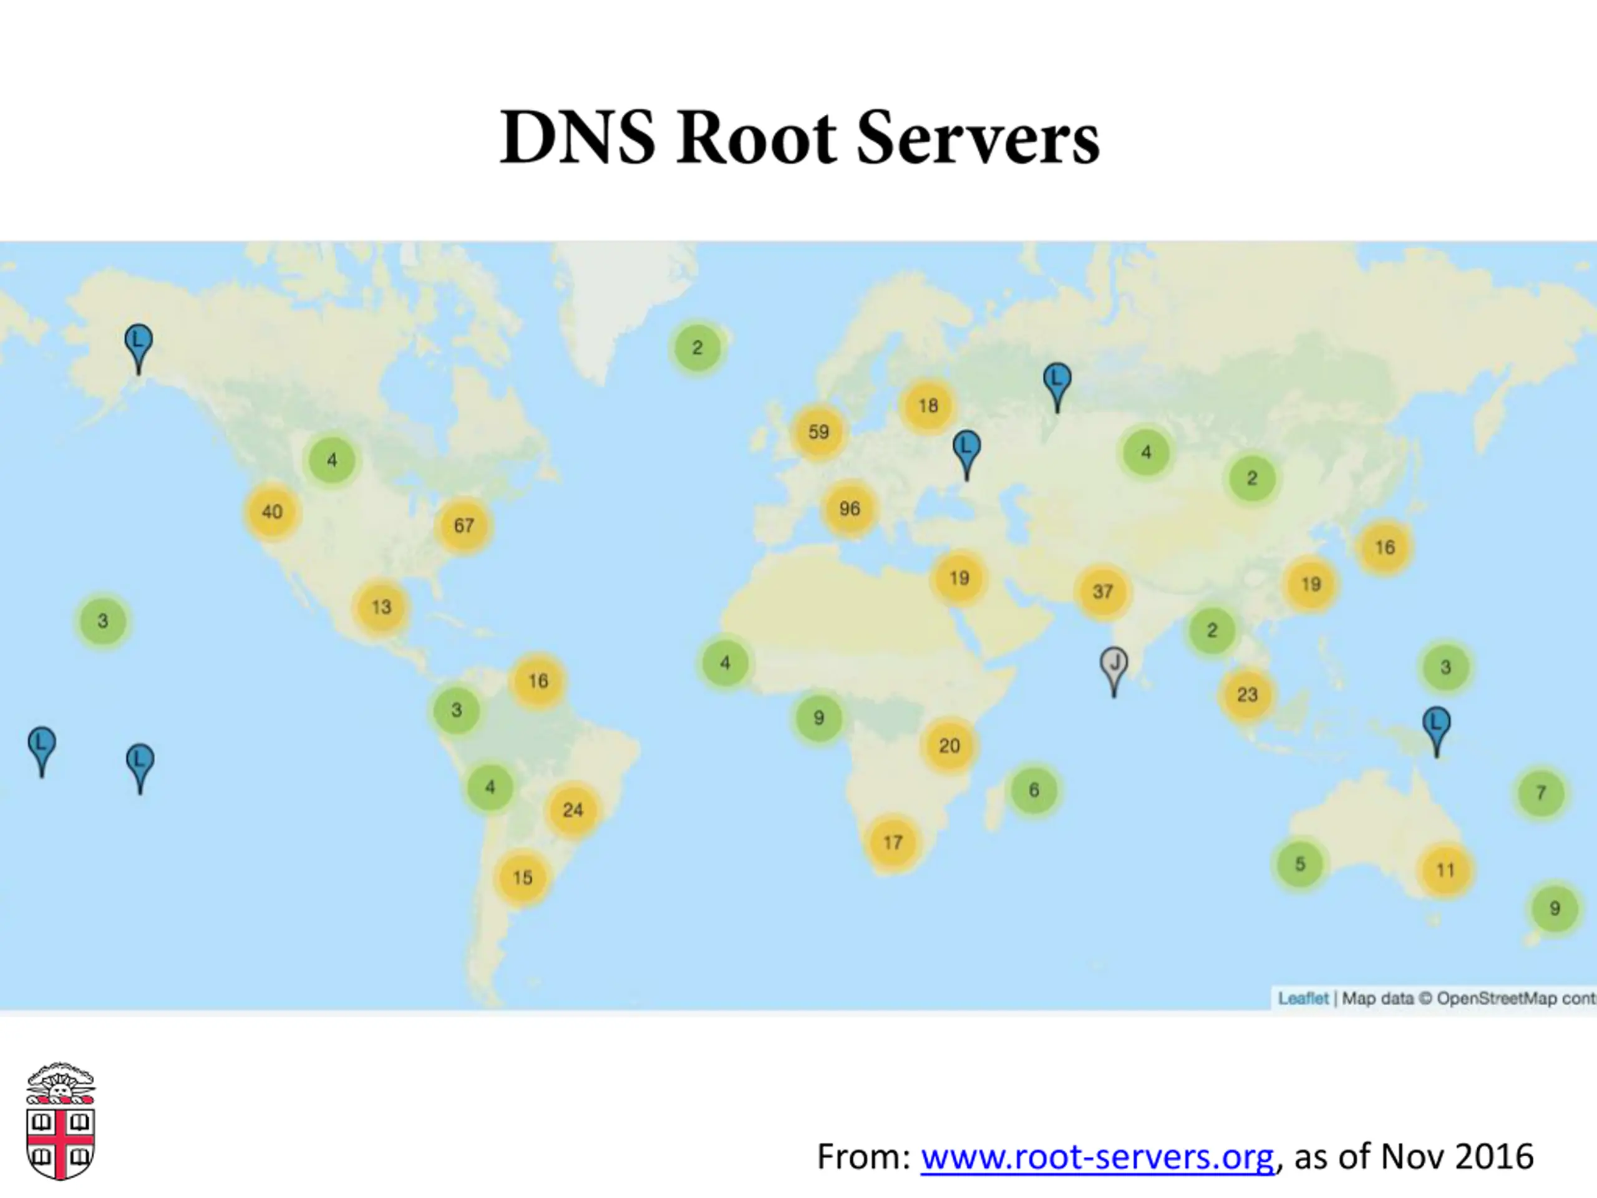Image resolution: width=1597 pixels, height=1198 pixels.
Task: Expand the 24 cluster in Brazil
Action: (573, 811)
